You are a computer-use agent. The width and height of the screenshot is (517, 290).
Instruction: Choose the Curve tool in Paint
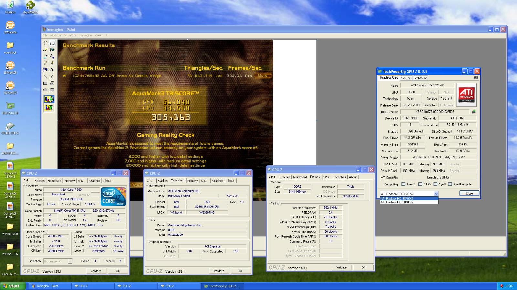click(x=52, y=76)
